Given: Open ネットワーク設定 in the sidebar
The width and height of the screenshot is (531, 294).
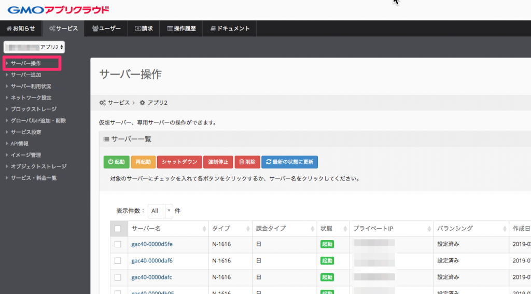Looking at the screenshot, I should pyautogui.click(x=31, y=98).
